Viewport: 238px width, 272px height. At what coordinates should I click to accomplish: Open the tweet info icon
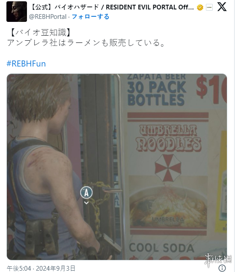coord(222,268)
